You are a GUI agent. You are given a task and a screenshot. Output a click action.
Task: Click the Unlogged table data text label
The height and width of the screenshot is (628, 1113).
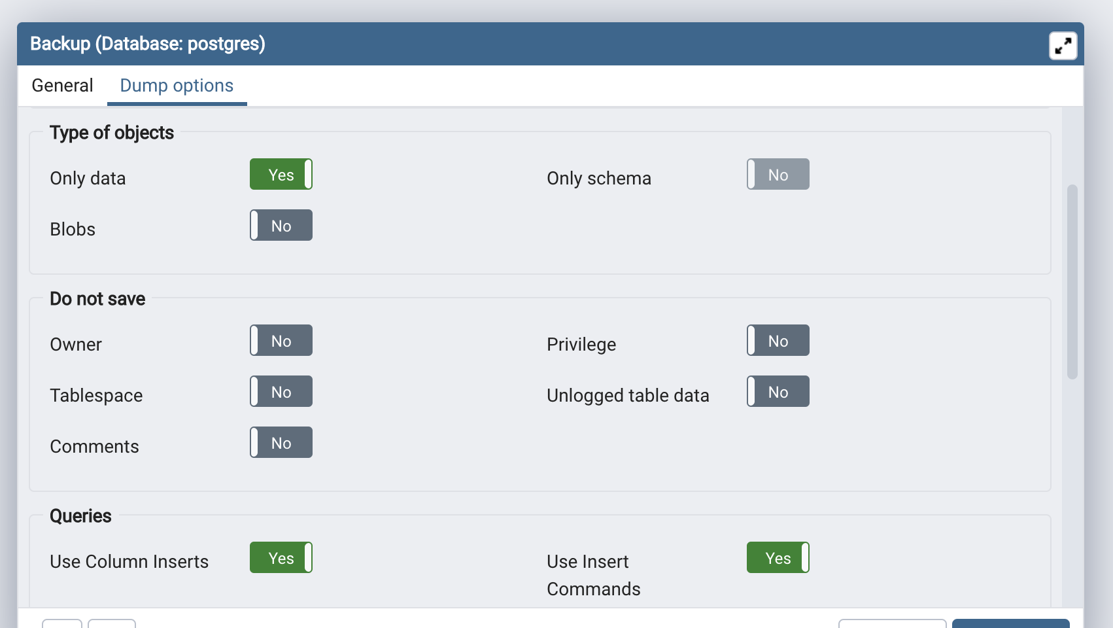click(x=628, y=396)
